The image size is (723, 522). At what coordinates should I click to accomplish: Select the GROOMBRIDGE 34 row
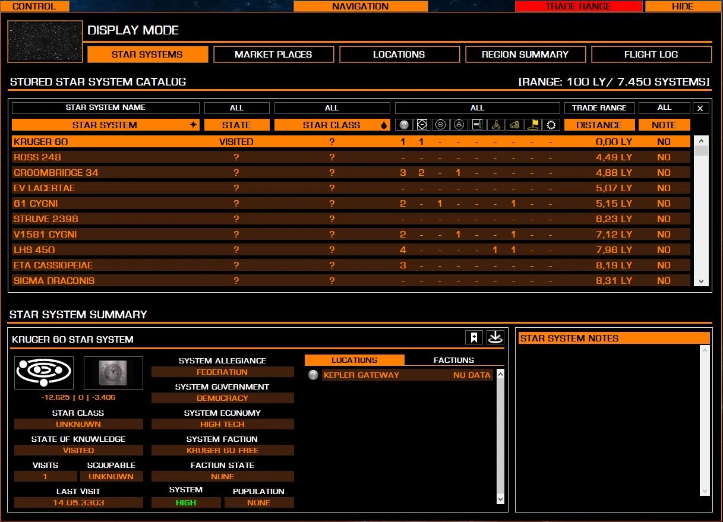[x=351, y=173]
